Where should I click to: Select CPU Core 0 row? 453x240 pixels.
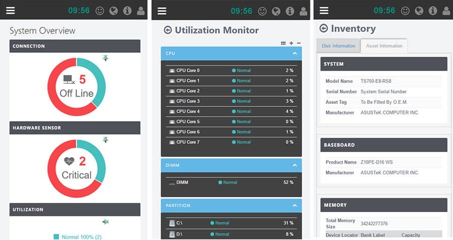click(x=232, y=71)
